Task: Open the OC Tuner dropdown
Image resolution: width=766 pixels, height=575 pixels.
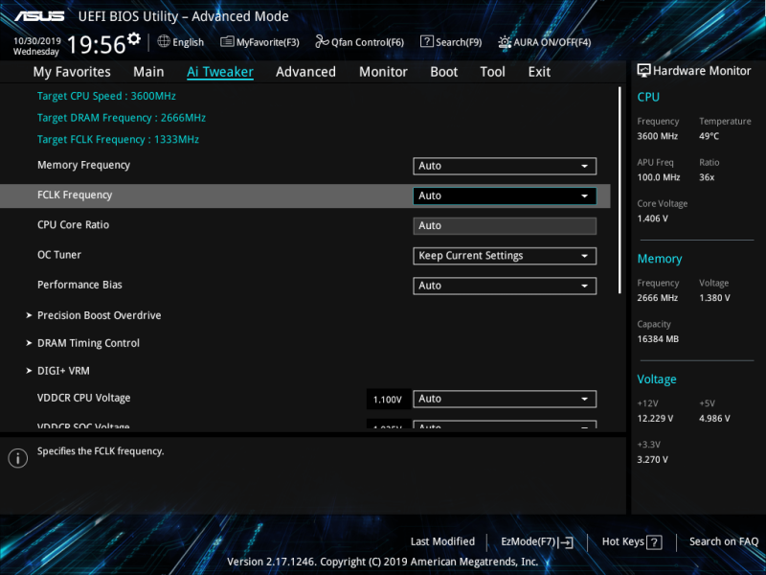Action: pyautogui.click(x=505, y=256)
